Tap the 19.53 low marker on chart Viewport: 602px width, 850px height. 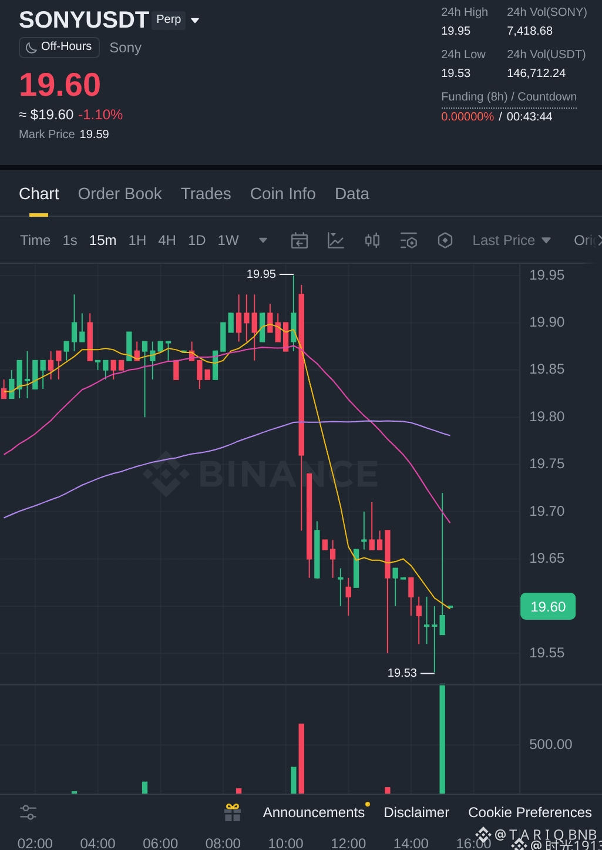(402, 673)
